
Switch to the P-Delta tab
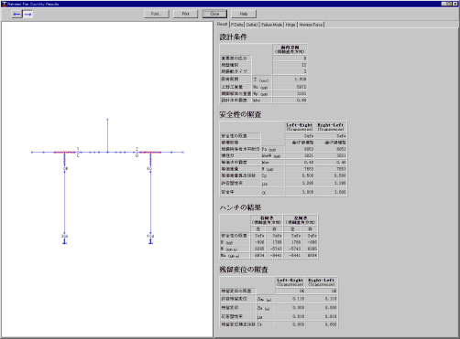[236, 25]
